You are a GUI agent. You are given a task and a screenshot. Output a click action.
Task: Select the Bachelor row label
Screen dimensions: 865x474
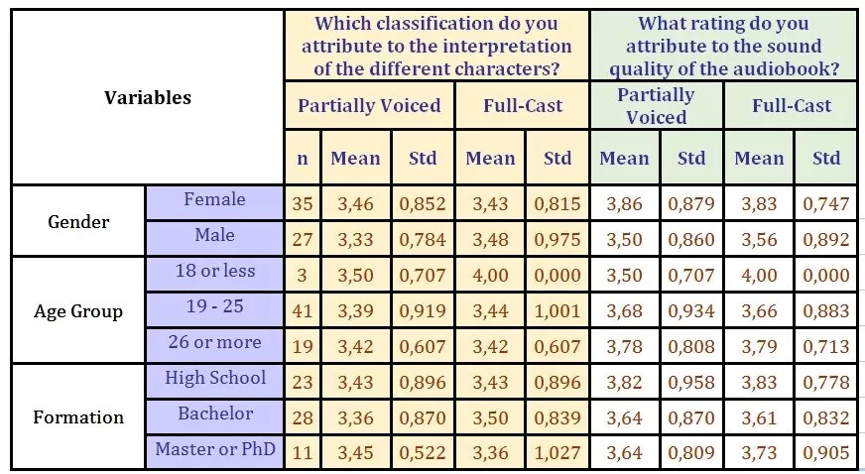214,414
